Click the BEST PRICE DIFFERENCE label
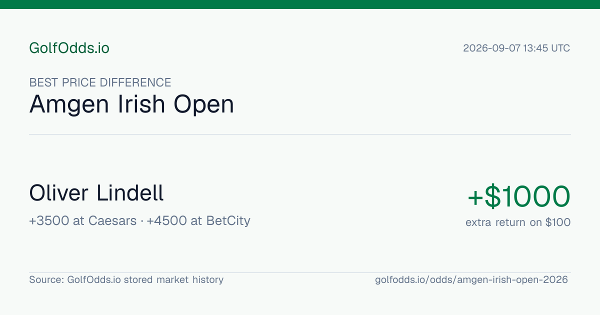Screen dimensions: 600x315 100,82
